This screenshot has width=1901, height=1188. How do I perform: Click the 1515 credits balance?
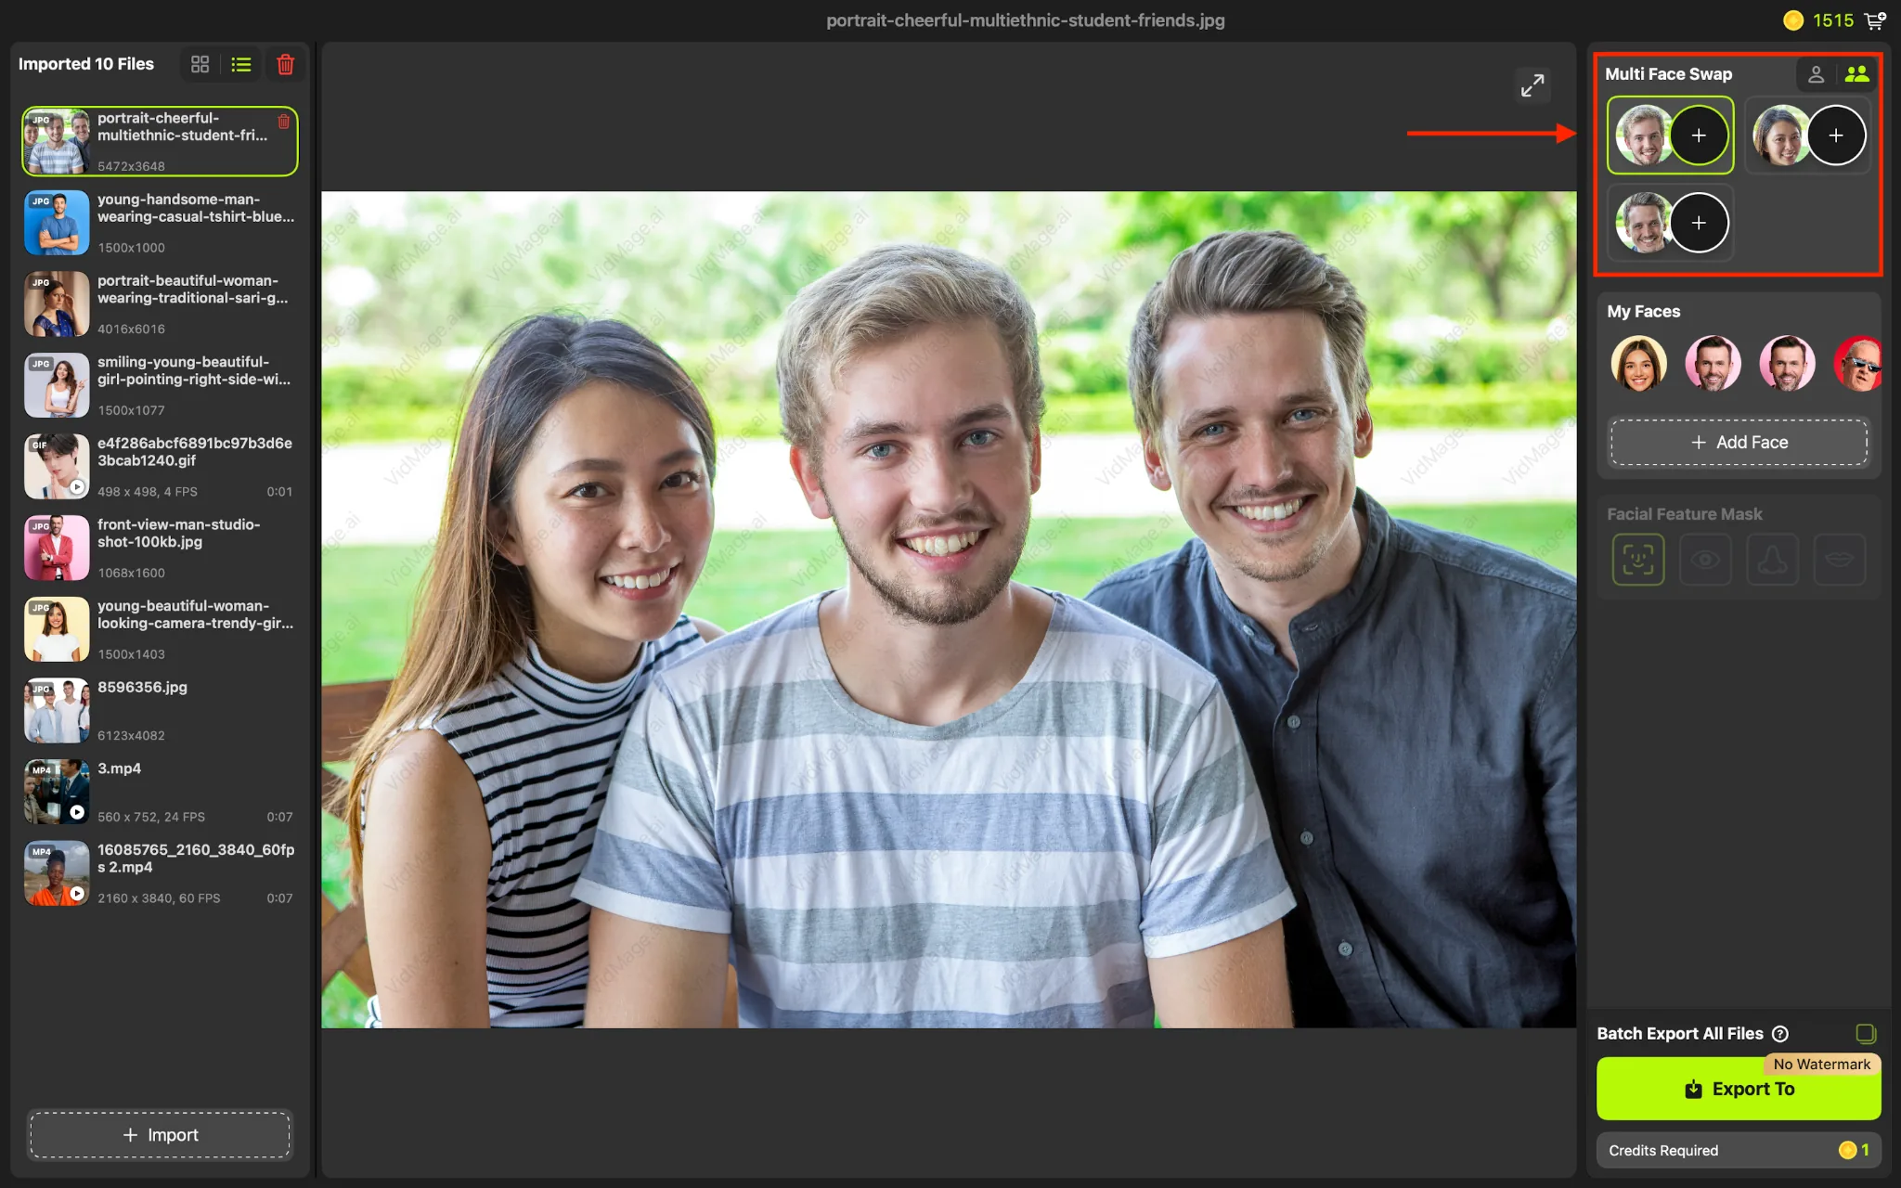click(1832, 20)
